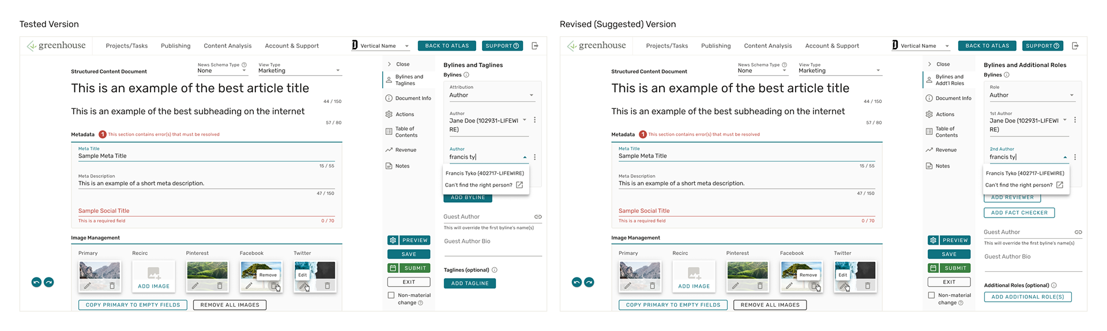Open Projects/Tasks menu in Tested Version
Image resolution: width=1107 pixels, height=331 pixels.
127,46
